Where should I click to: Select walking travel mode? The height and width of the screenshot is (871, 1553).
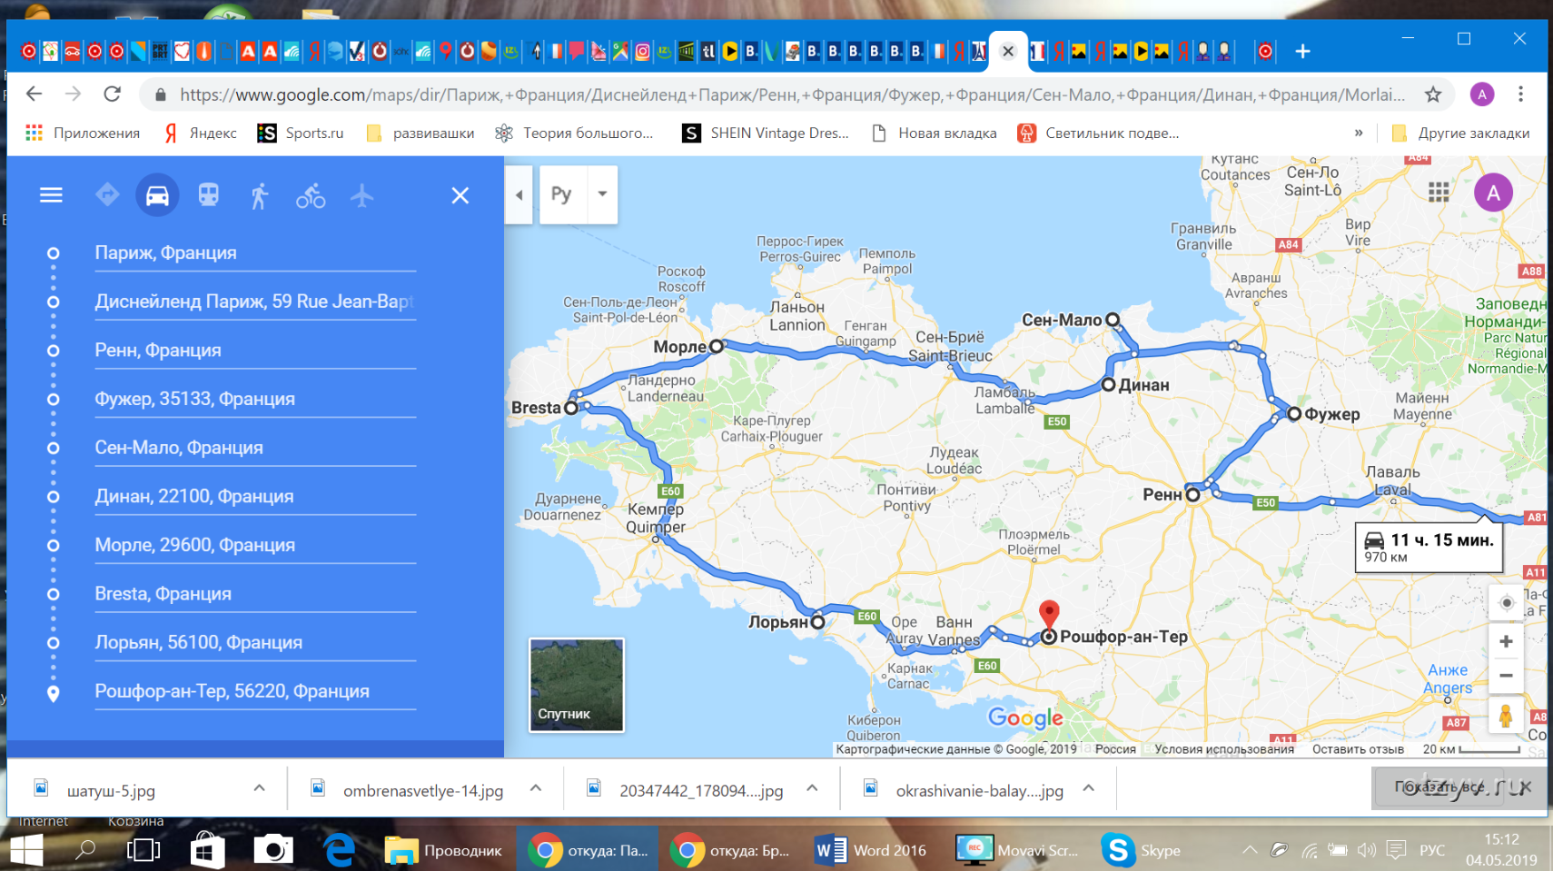pyautogui.click(x=260, y=195)
